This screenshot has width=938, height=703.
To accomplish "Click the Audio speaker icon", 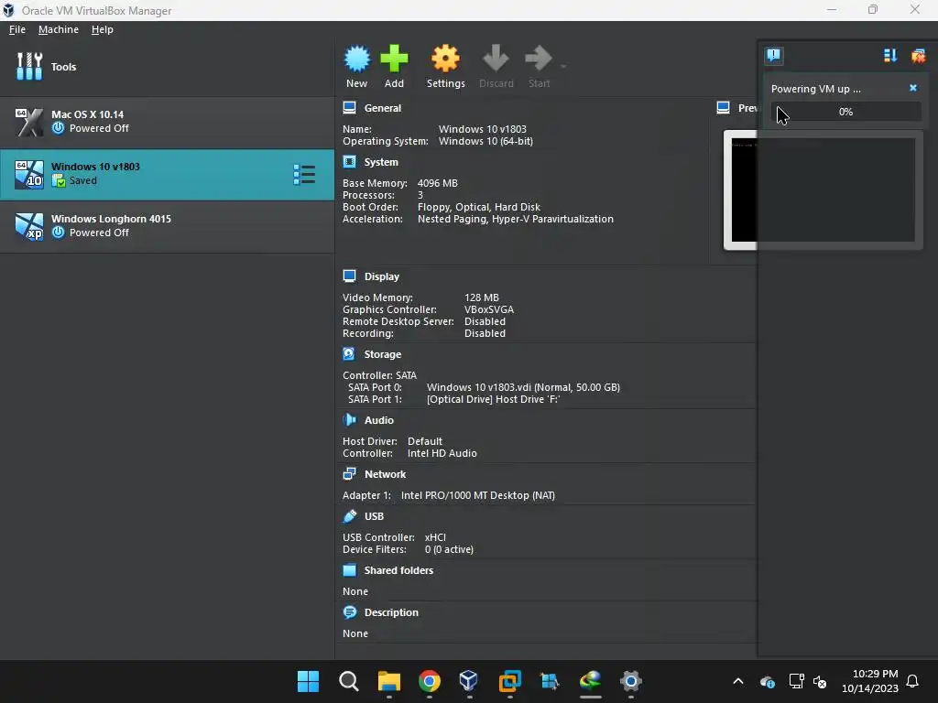I will tap(349, 419).
